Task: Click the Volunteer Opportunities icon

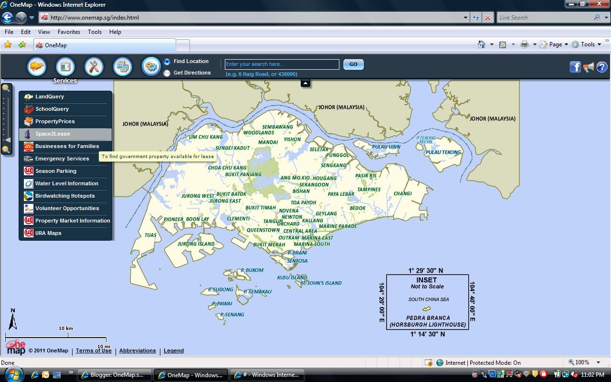Action: pos(29,208)
